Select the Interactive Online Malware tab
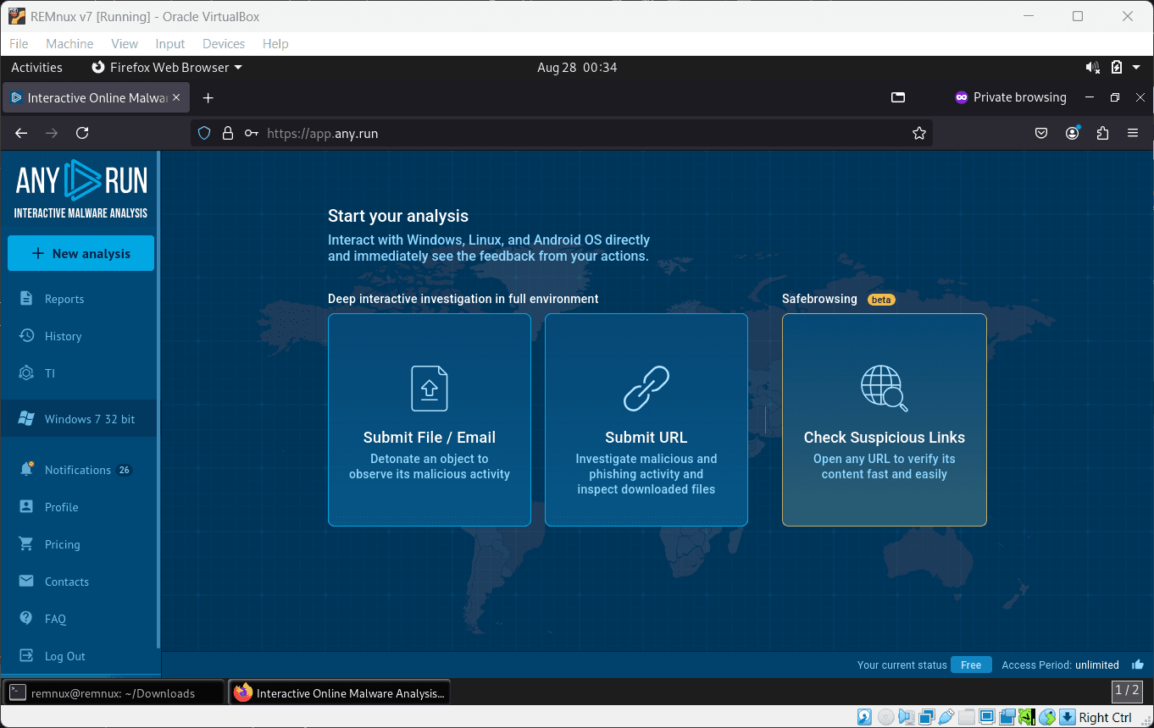 (x=96, y=98)
